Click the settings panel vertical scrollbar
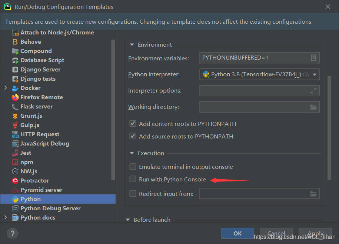339x244 pixels. click(x=329, y=127)
